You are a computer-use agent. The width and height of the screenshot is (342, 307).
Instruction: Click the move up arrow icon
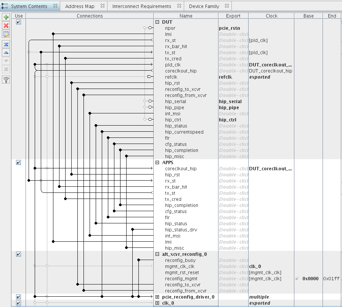6,53
